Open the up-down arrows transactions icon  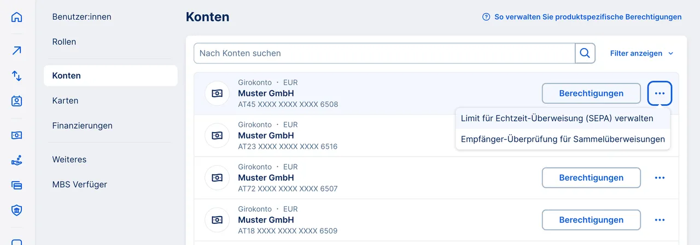tap(17, 76)
